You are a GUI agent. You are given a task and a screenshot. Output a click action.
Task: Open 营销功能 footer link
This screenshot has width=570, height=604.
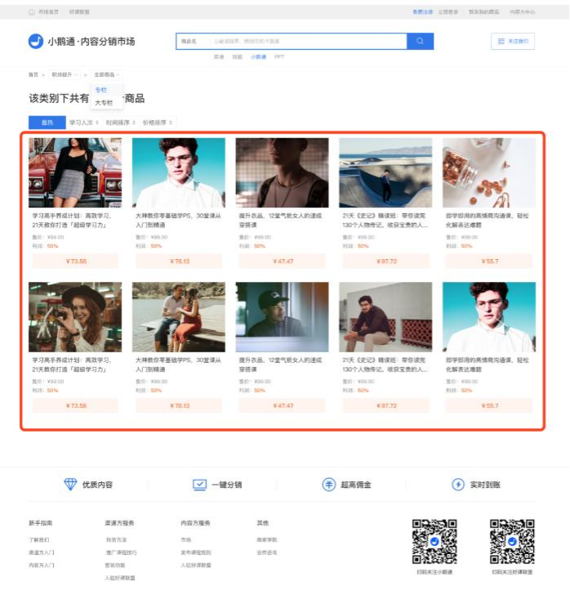[115, 565]
